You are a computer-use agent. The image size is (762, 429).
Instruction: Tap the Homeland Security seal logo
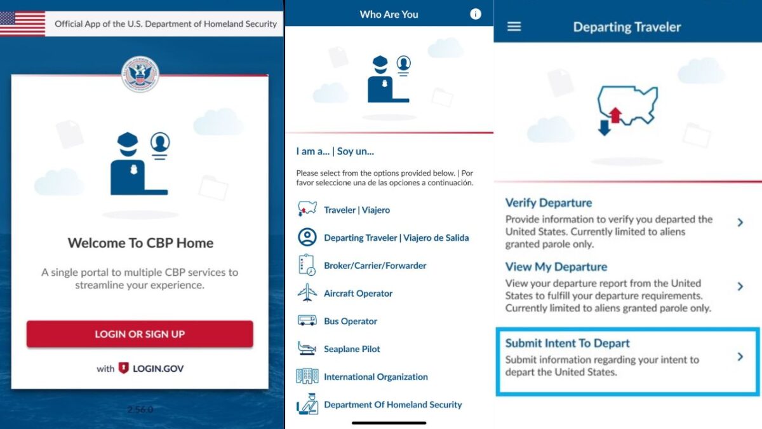140,74
